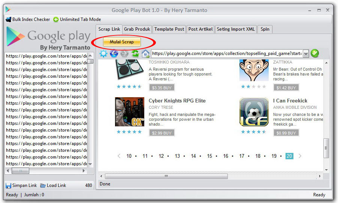Go to page 11
The height and width of the screenshot is (203, 338).
pos(145,156)
